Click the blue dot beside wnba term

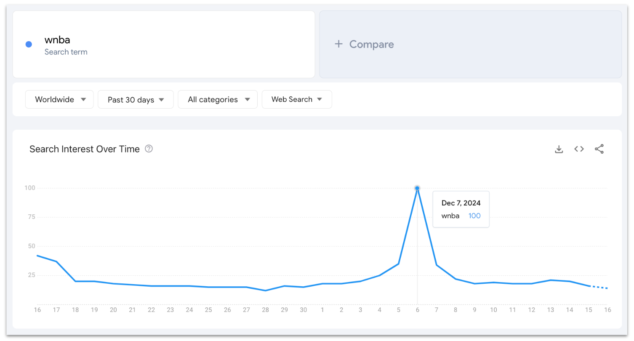point(29,44)
